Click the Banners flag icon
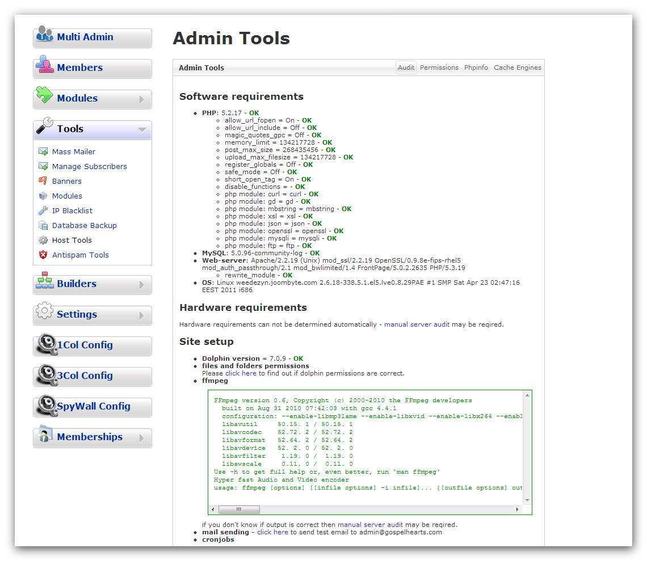 [x=43, y=181]
